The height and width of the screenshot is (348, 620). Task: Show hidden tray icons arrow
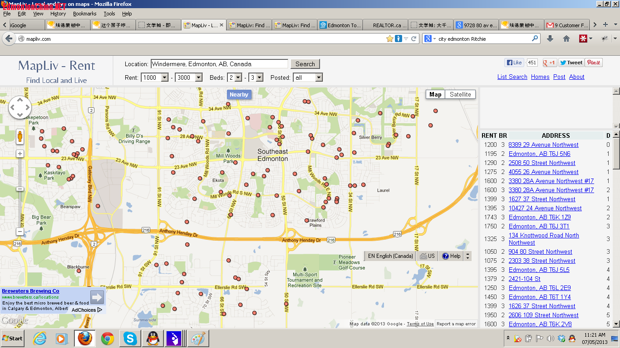pyautogui.click(x=508, y=338)
